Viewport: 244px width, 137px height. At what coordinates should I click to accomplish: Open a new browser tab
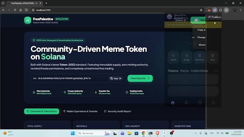click(46, 3)
